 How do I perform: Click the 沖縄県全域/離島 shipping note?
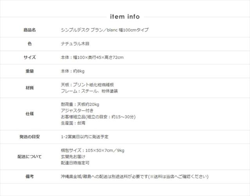[x=133, y=177]
